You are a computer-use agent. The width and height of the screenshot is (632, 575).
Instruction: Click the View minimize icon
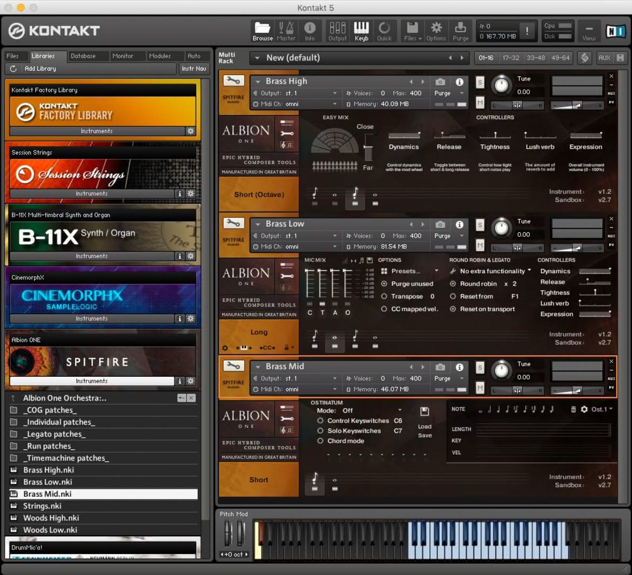(x=588, y=31)
